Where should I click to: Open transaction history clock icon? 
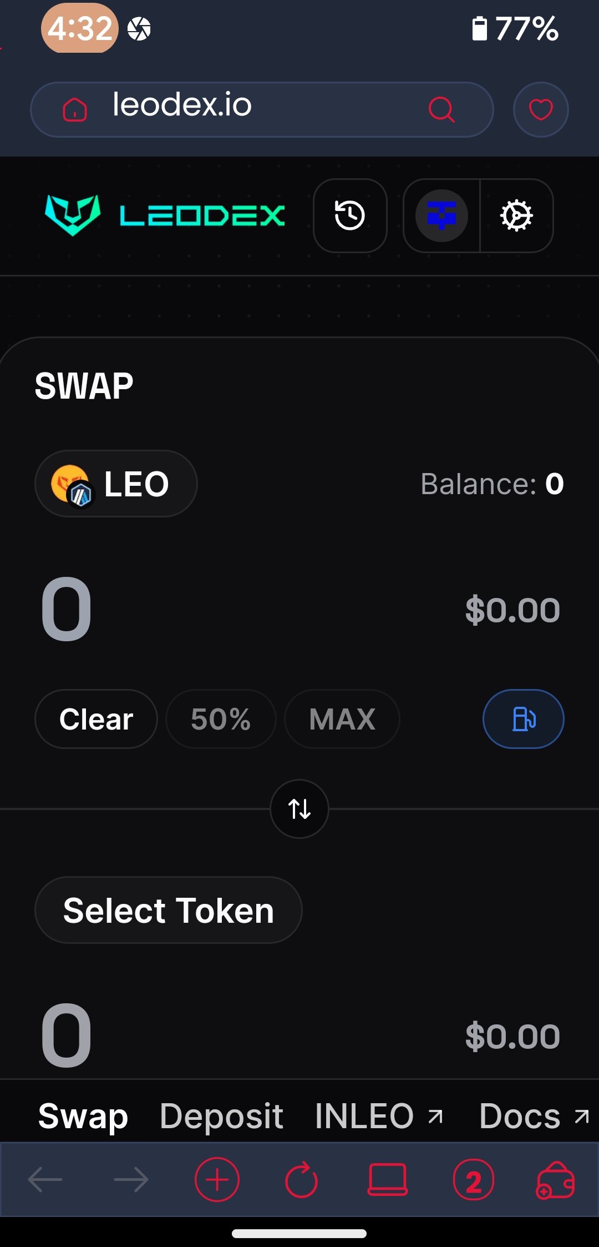(350, 215)
